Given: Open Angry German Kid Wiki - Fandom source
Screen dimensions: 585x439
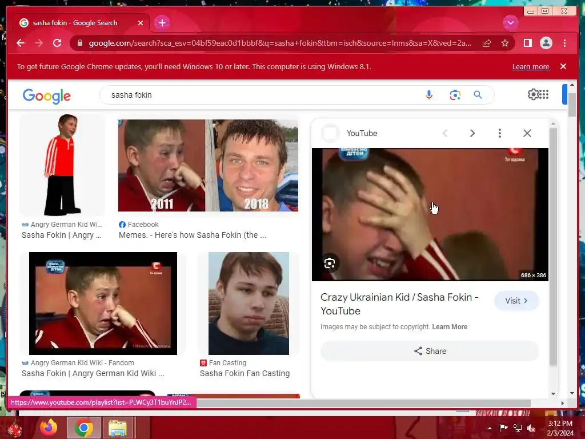Looking at the screenshot, I should pyautogui.click(x=78, y=363).
